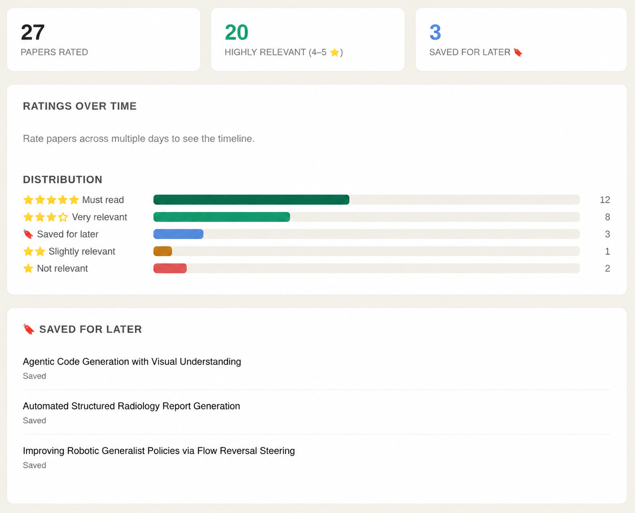Click the count 1 for Slightly relevant
This screenshot has width=635, height=513.
pyautogui.click(x=607, y=251)
